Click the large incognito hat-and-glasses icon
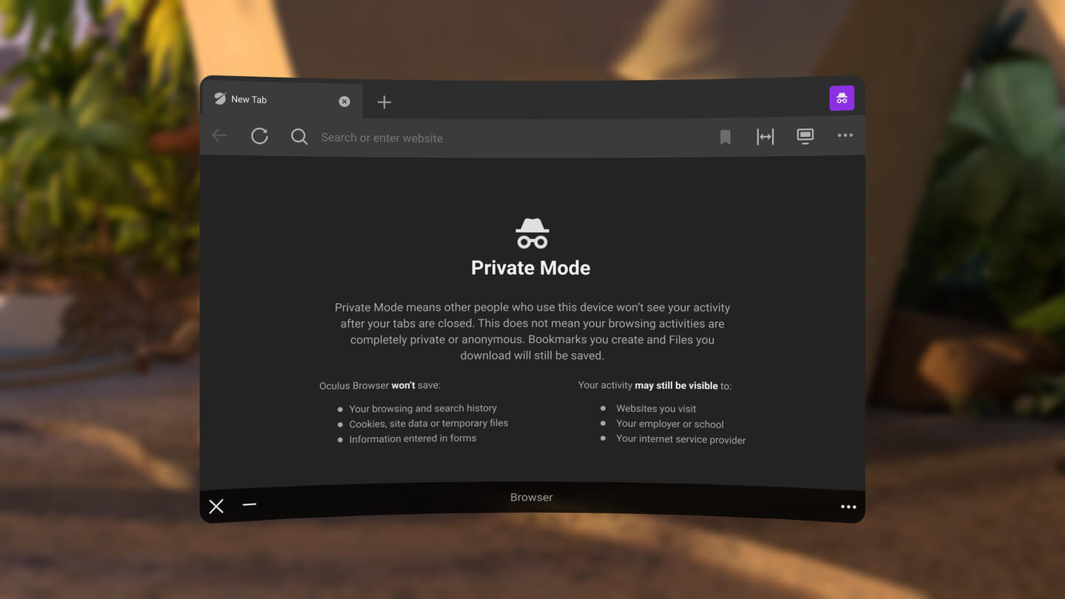Image resolution: width=1065 pixels, height=599 pixels. click(x=532, y=234)
